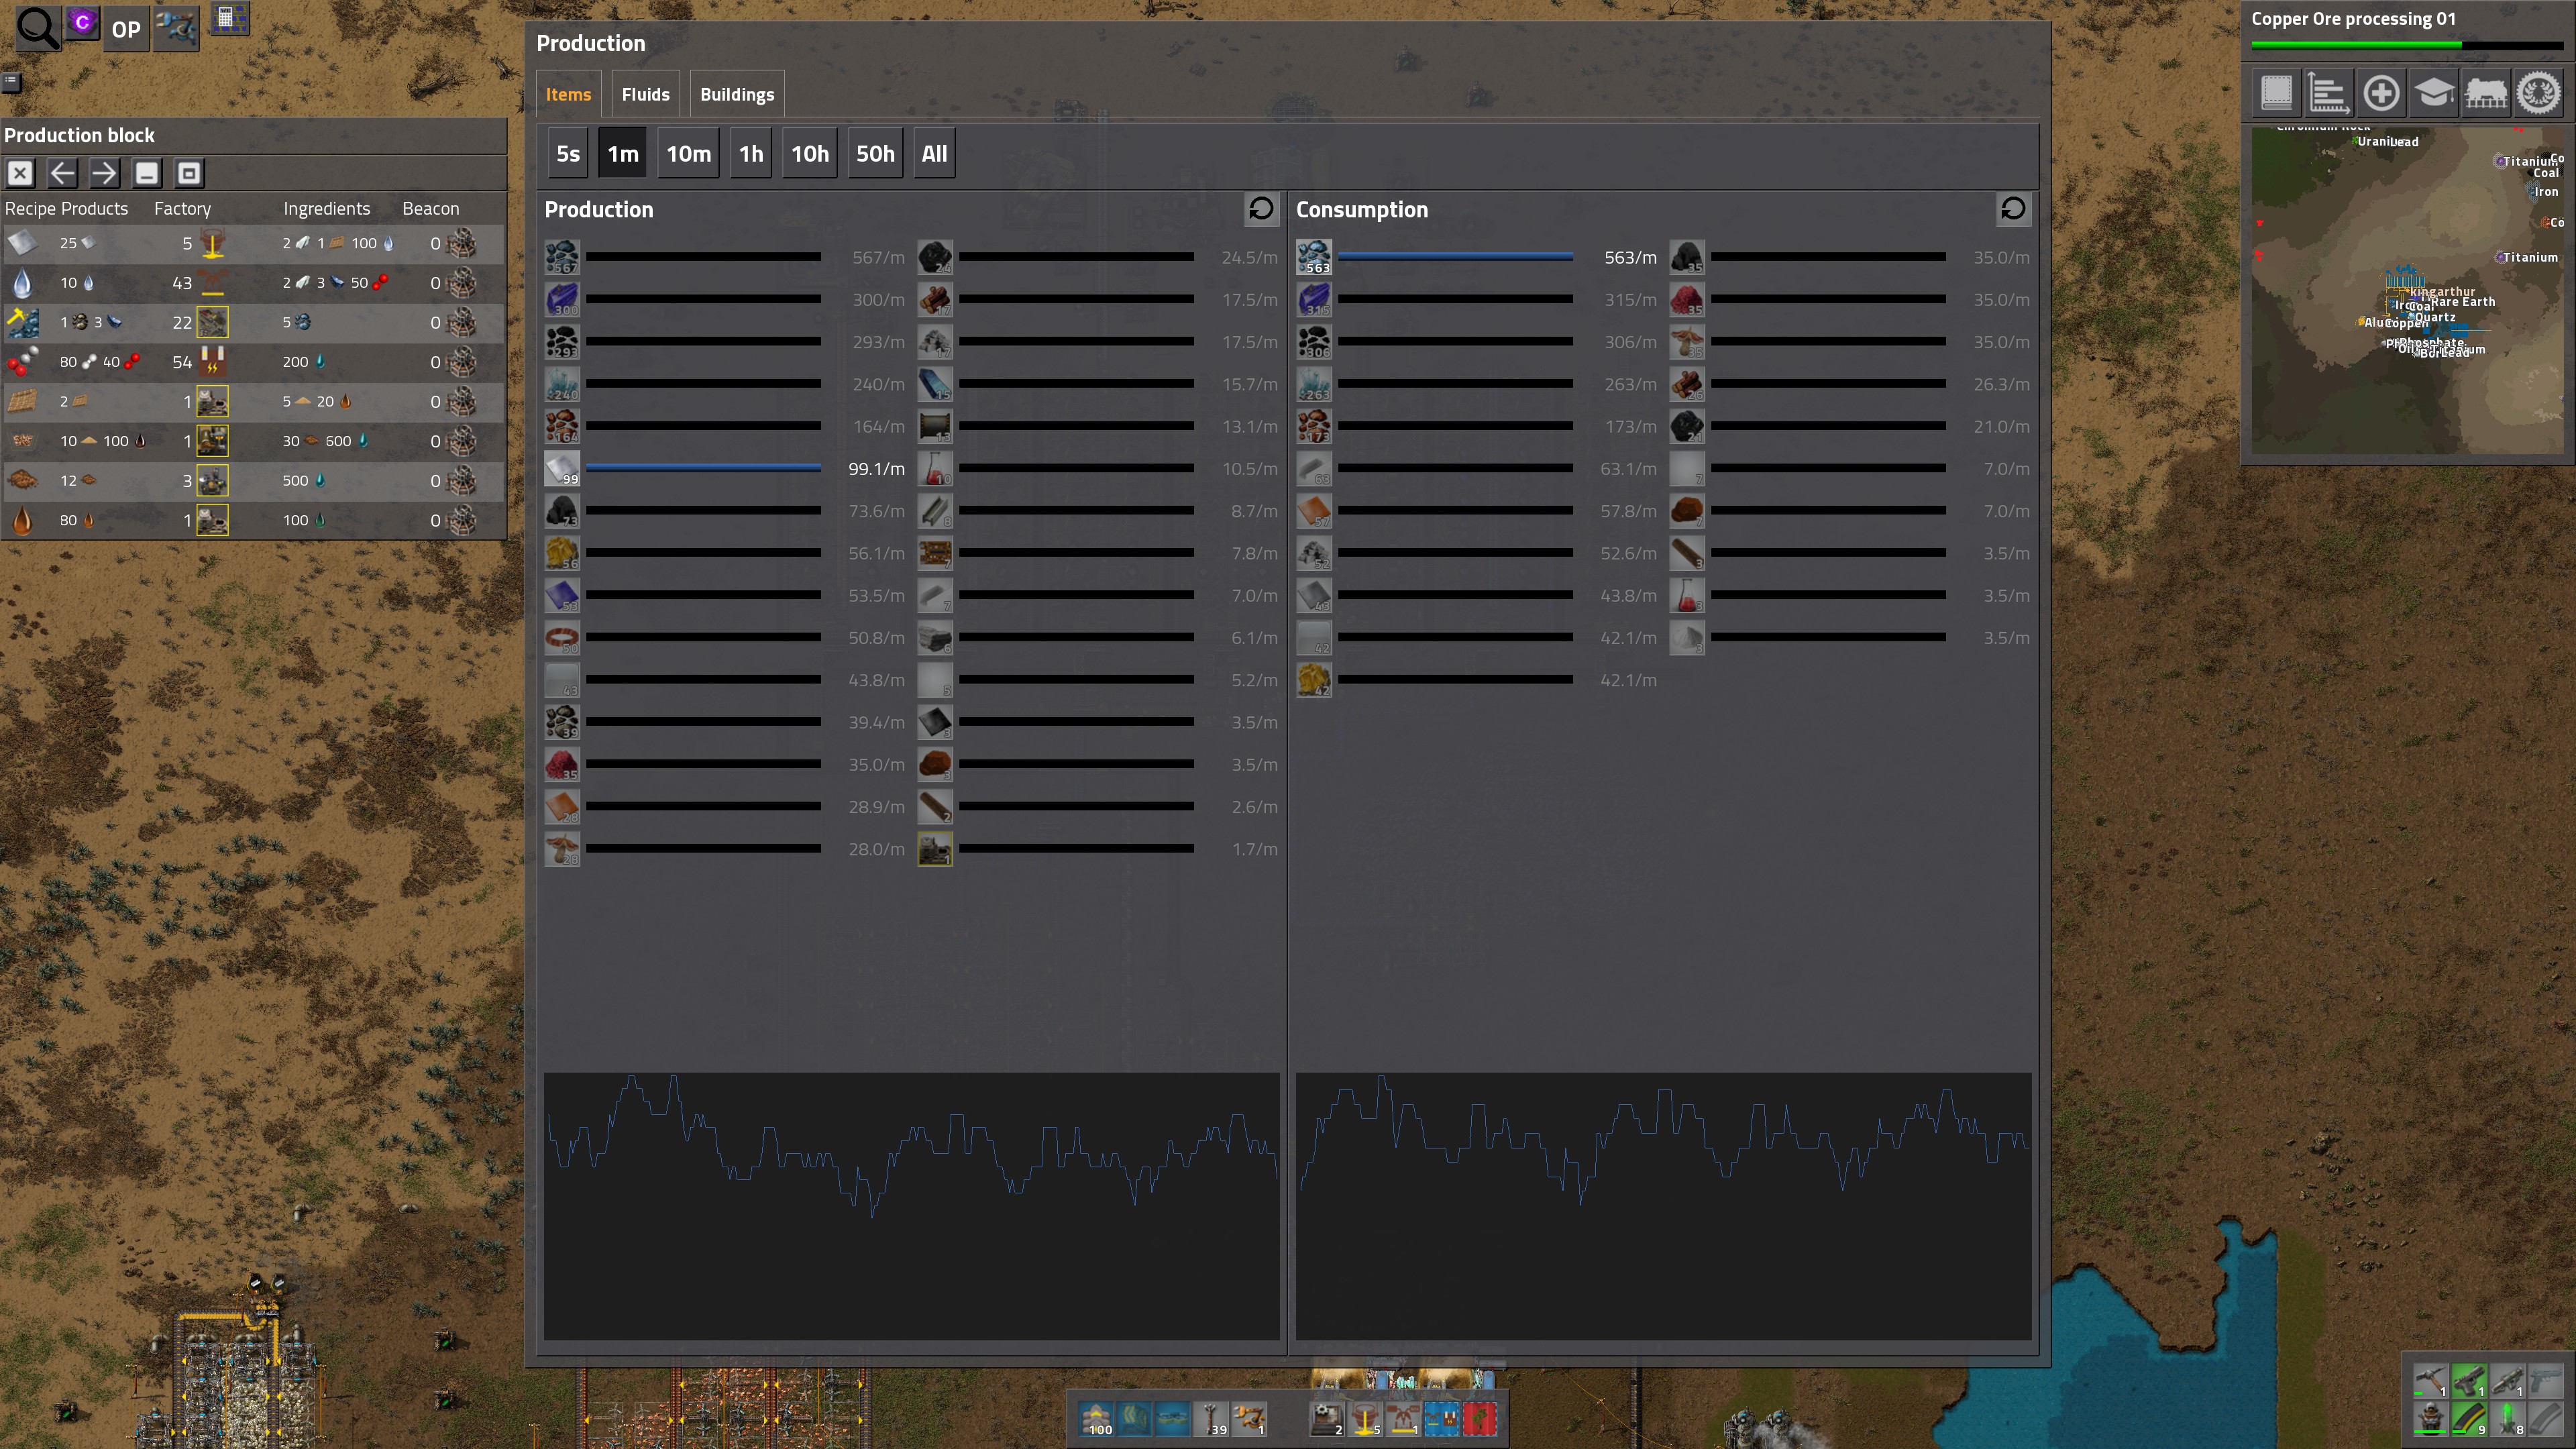Click the Ingredients column header

pyautogui.click(x=326, y=208)
